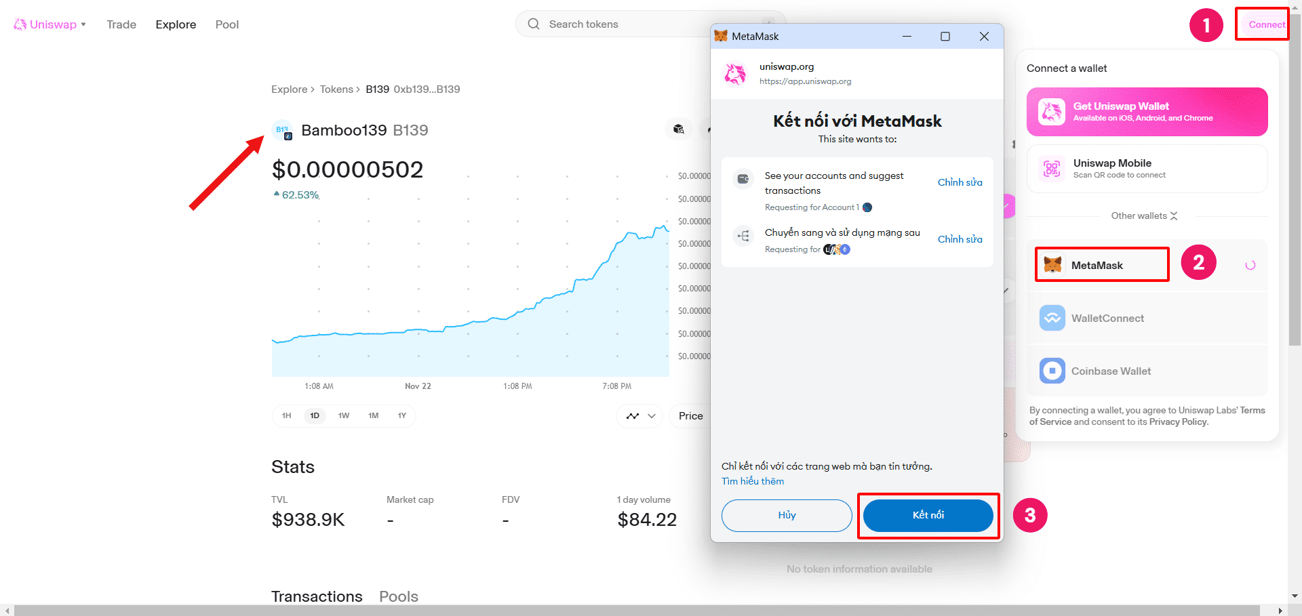Select the 1W chart range

click(x=344, y=415)
